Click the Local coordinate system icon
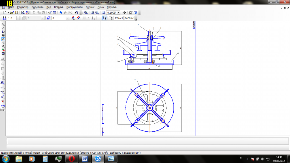 (x=93, y=18)
